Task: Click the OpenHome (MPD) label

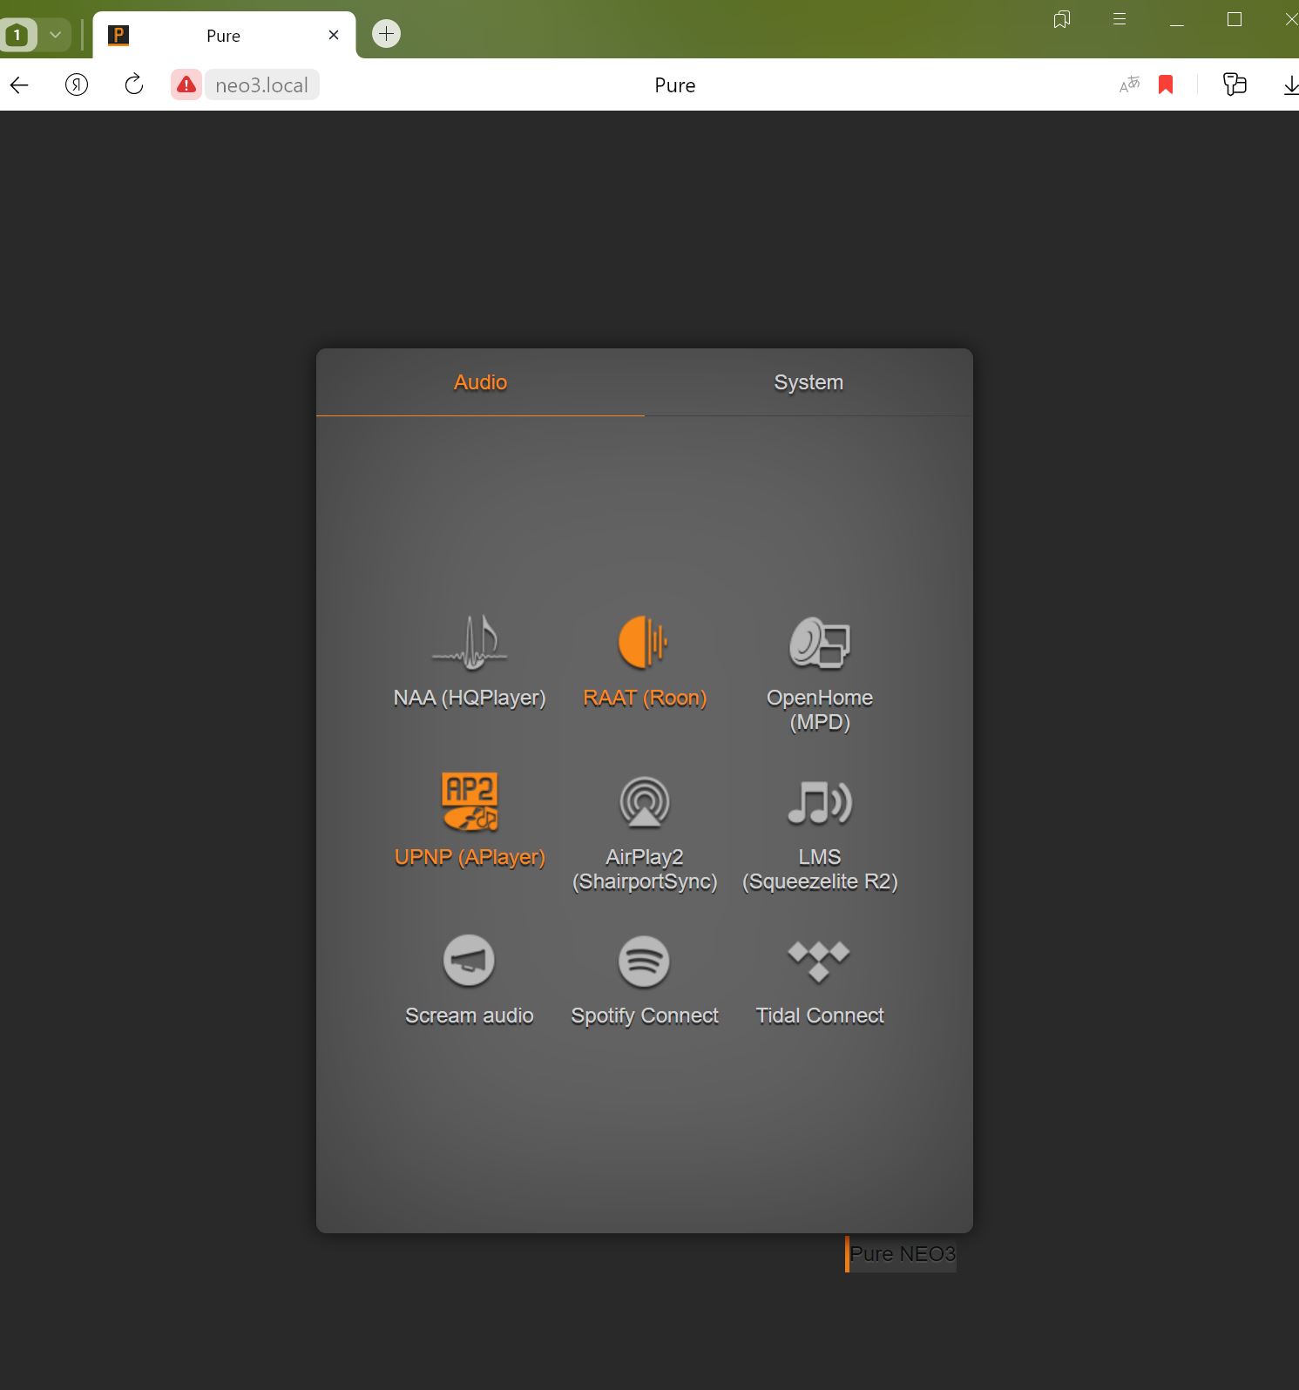Action: pyautogui.click(x=819, y=710)
